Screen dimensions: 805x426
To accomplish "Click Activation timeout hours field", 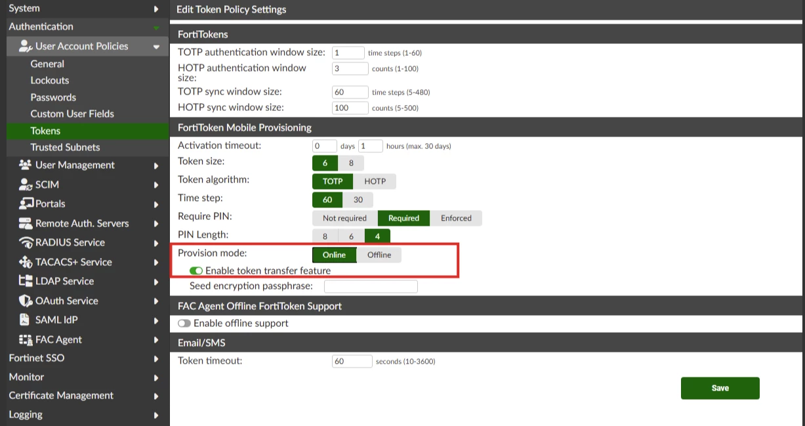I will click(x=371, y=146).
